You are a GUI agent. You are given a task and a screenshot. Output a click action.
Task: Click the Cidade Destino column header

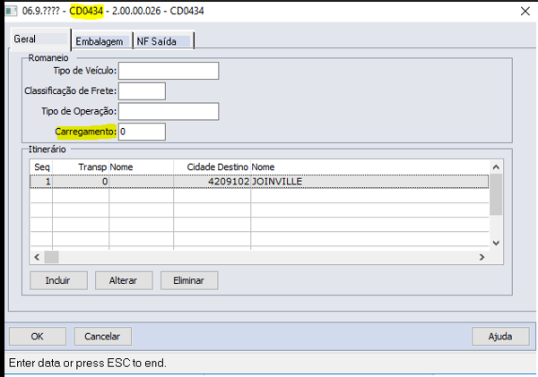(x=212, y=167)
